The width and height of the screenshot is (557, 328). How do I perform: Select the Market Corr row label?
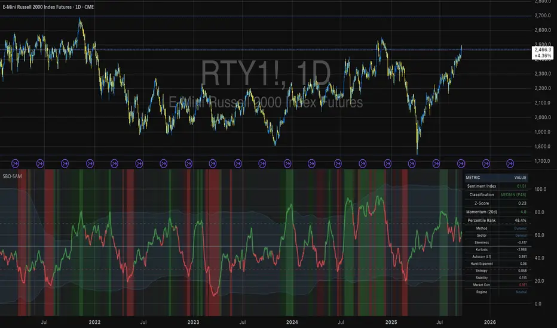[x=481, y=285]
